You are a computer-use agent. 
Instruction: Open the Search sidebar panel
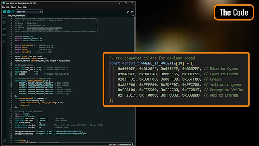tap(4, 41)
